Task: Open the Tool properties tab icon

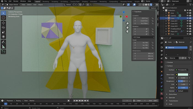Action: pyautogui.click(x=162, y=43)
